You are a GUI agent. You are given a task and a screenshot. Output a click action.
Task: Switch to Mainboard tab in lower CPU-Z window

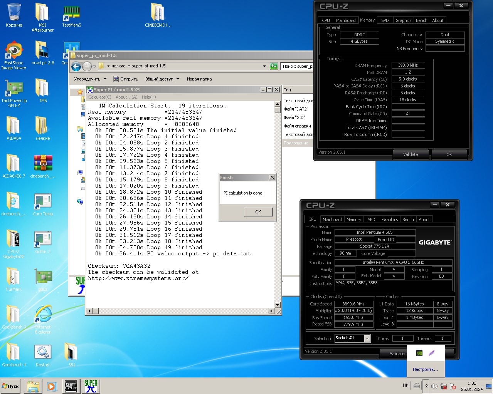[x=332, y=220]
